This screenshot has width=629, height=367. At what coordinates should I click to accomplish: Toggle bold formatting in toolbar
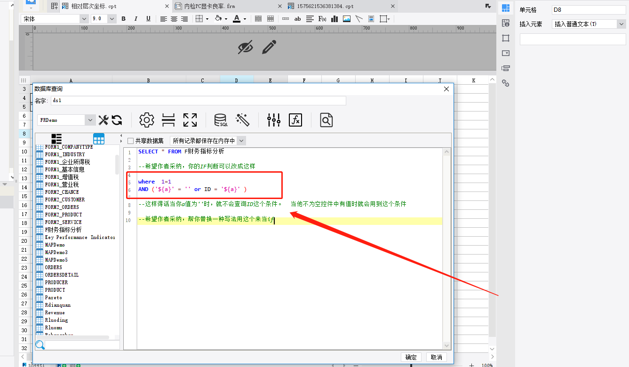pyautogui.click(x=124, y=19)
